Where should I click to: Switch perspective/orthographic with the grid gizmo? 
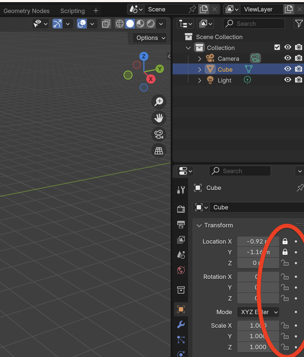click(159, 150)
